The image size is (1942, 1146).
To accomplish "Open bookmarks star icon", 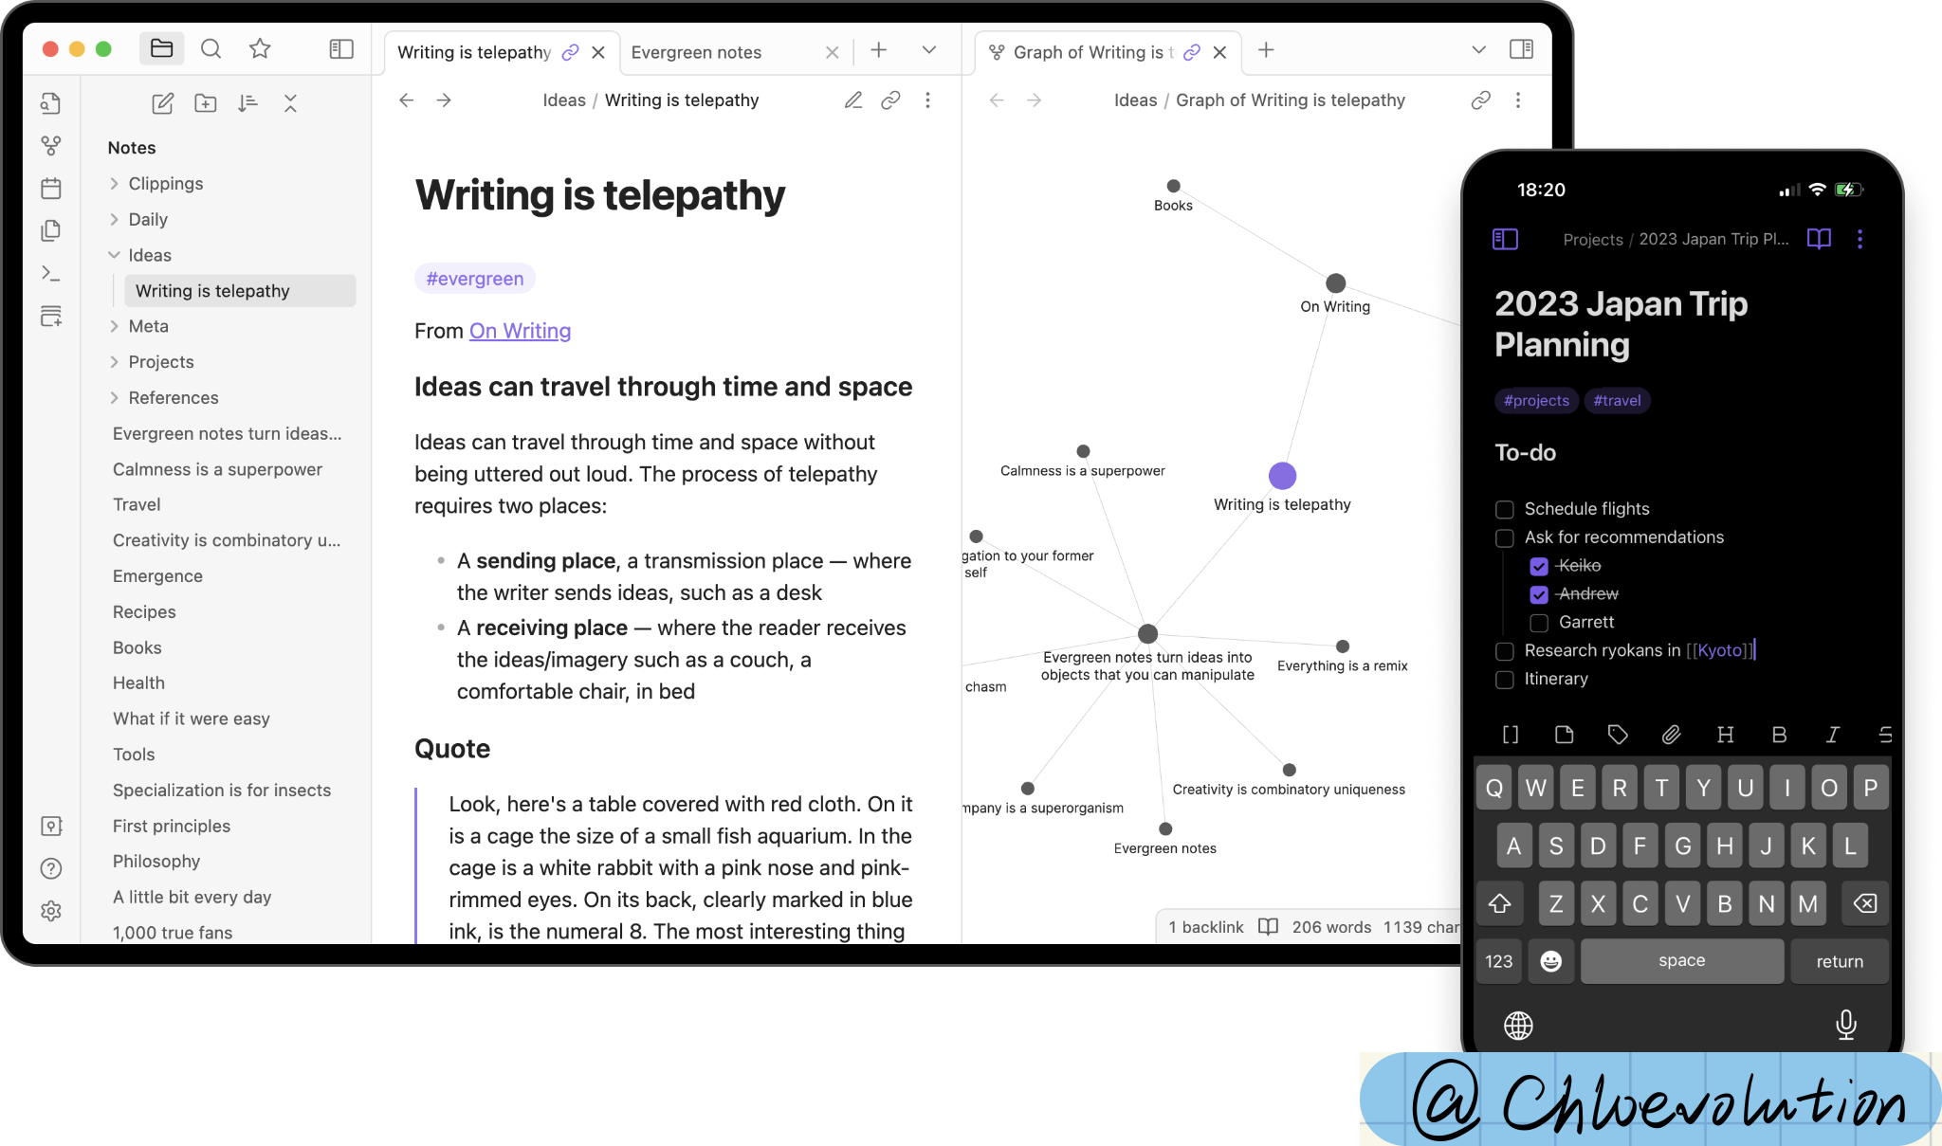I will pos(260,49).
